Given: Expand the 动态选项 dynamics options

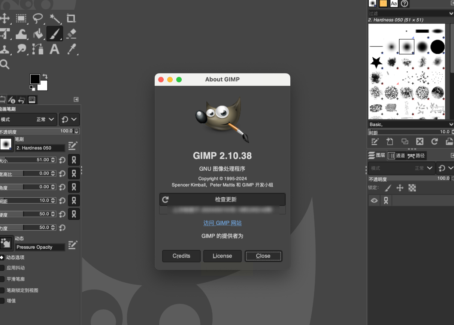Looking at the screenshot, I should [2, 257].
